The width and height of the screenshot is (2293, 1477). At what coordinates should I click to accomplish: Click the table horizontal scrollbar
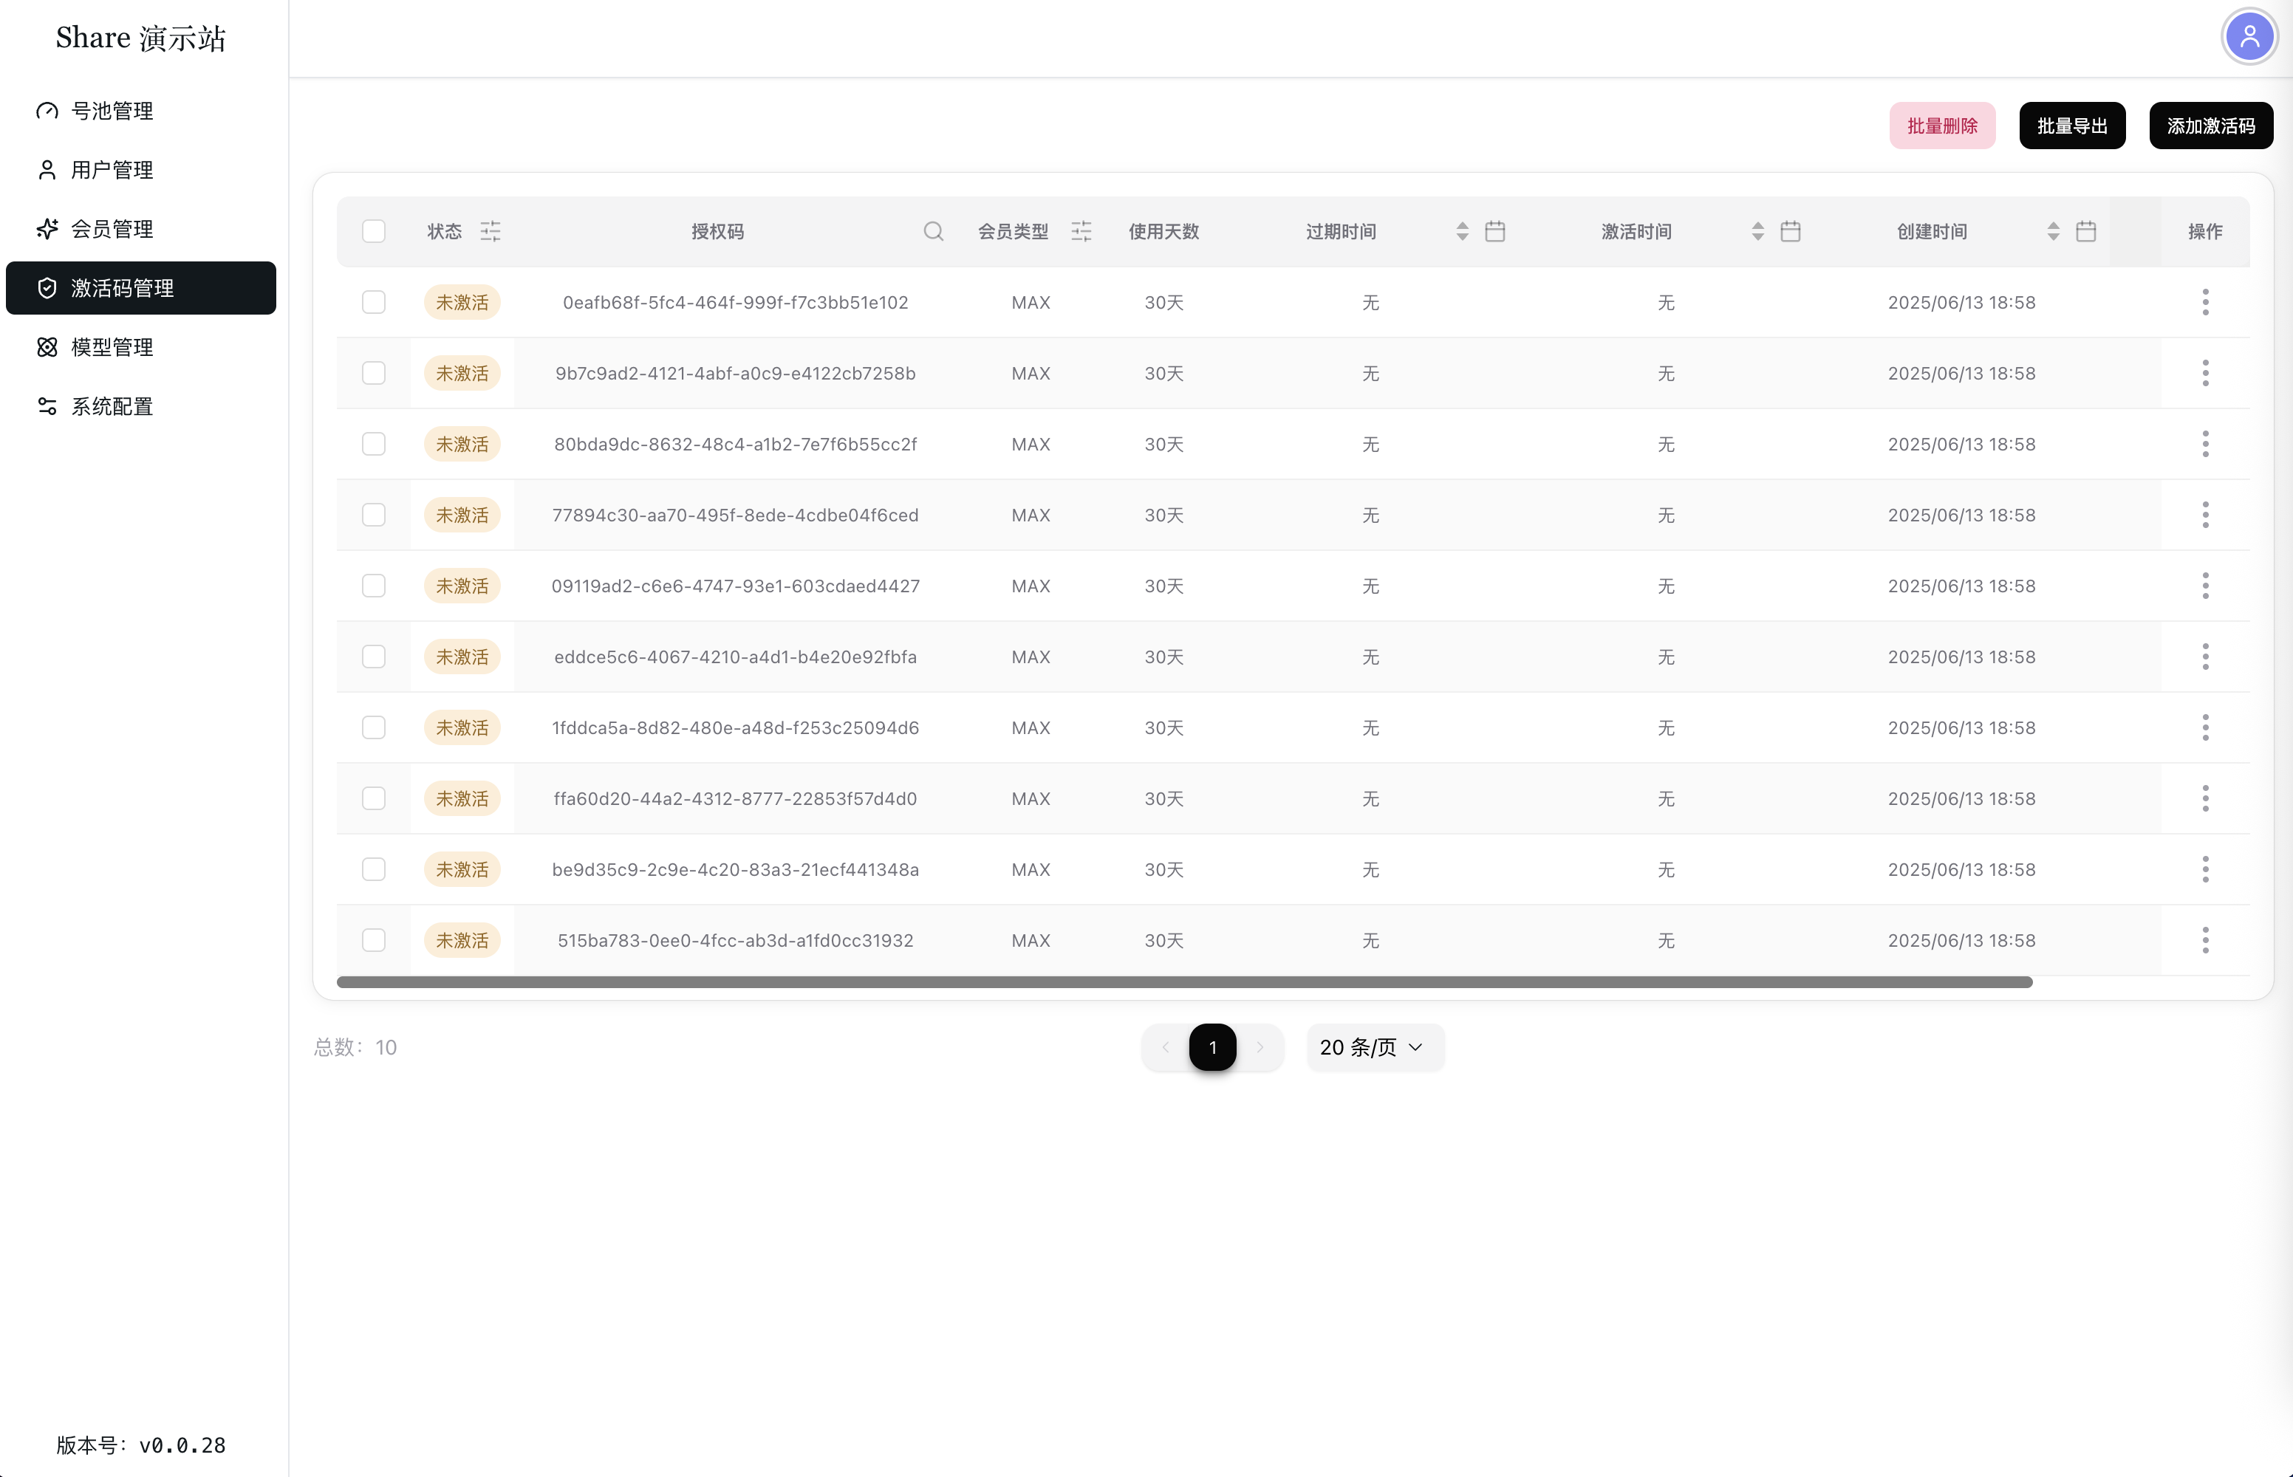point(1184,982)
